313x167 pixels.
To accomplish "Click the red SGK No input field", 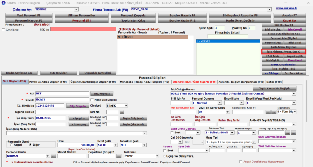I will click(83, 29).
